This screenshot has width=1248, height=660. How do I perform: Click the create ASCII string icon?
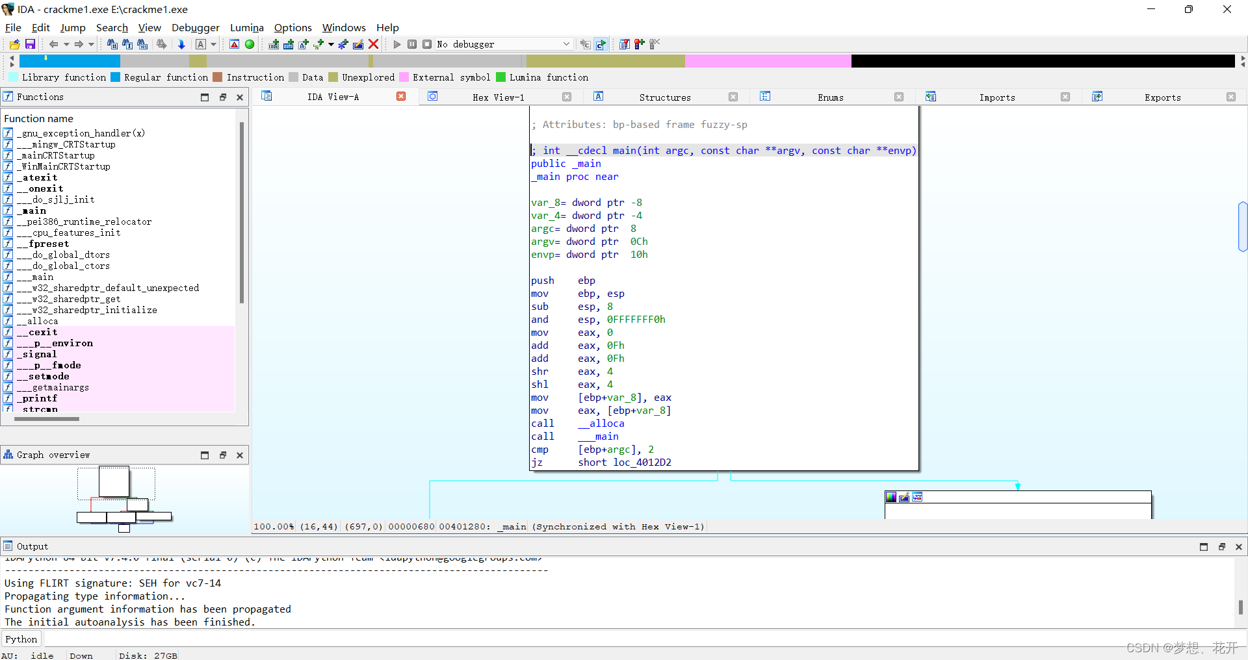[304, 44]
